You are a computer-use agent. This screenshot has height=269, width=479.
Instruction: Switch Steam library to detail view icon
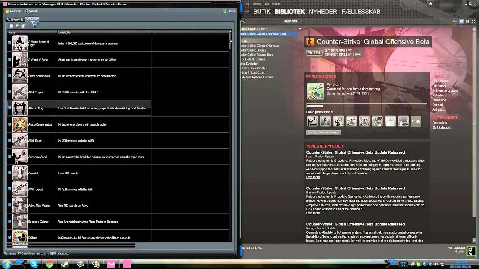tap(462, 21)
